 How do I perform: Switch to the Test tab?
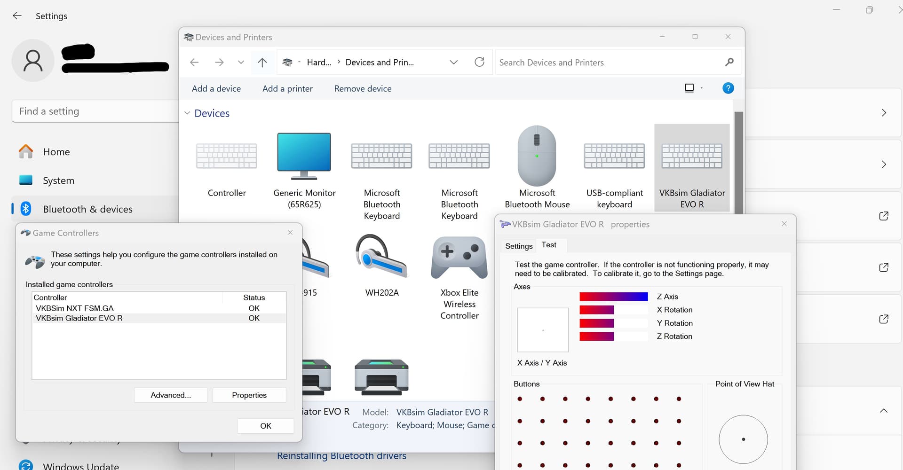(x=549, y=245)
